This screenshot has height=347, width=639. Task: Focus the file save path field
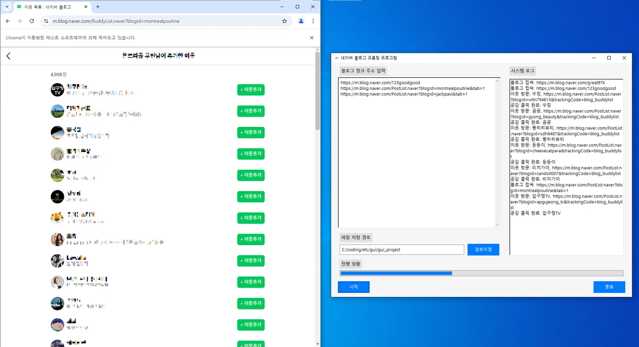click(x=402, y=250)
